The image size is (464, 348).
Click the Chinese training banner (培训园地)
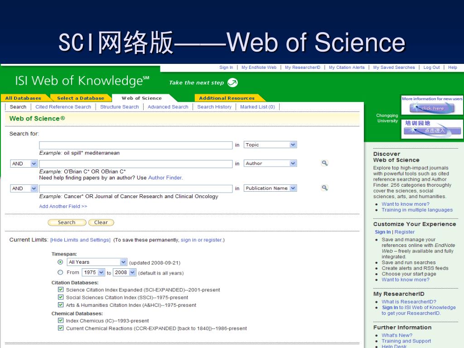(x=432, y=129)
